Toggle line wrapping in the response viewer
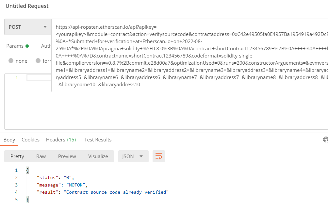The width and height of the screenshot is (328, 212). point(159,156)
